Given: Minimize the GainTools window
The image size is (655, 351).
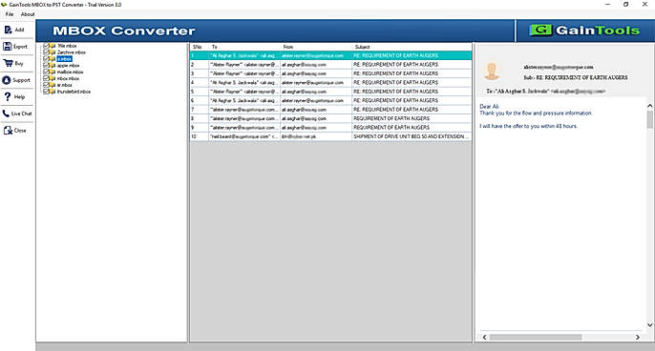Looking at the screenshot, I should pyautogui.click(x=608, y=4).
